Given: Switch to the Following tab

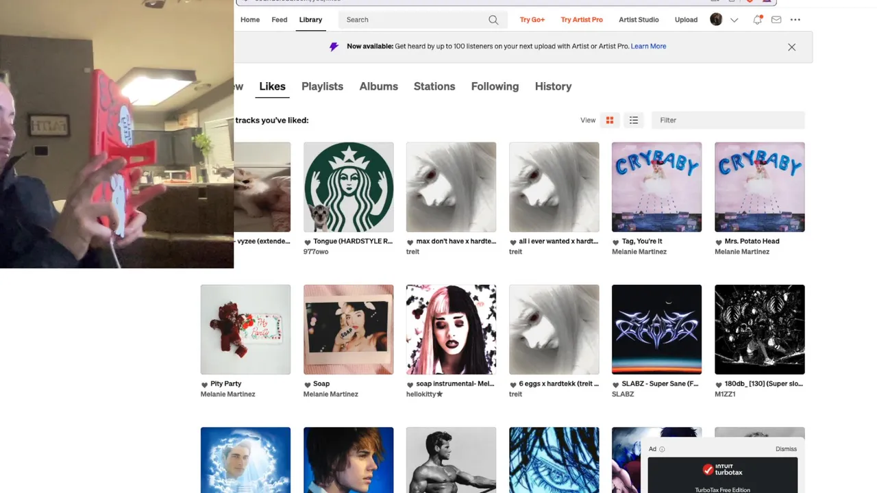Looking at the screenshot, I should click(495, 86).
